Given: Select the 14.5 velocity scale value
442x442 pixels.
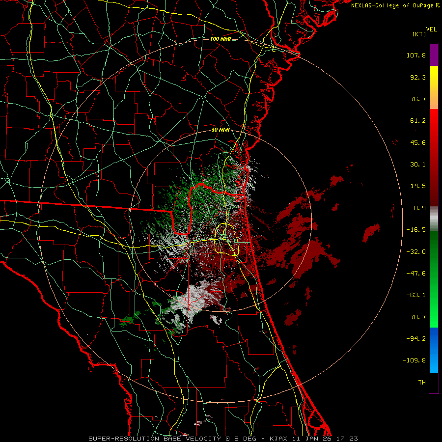Looking at the screenshot, I should pos(418,186).
